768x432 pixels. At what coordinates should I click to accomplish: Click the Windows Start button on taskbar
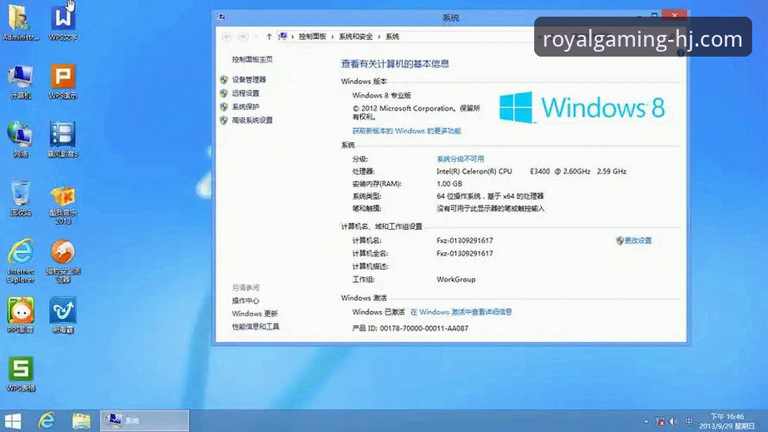click(12, 421)
